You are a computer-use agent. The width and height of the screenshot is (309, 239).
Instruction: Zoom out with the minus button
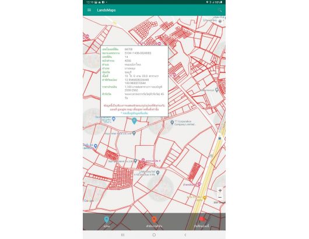220,197
